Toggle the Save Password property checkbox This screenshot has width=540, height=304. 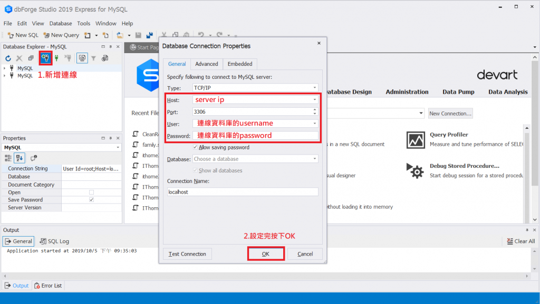pos(91,199)
